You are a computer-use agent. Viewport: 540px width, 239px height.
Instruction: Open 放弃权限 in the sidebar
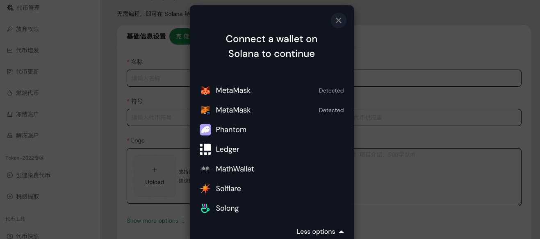[x=27, y=29]
